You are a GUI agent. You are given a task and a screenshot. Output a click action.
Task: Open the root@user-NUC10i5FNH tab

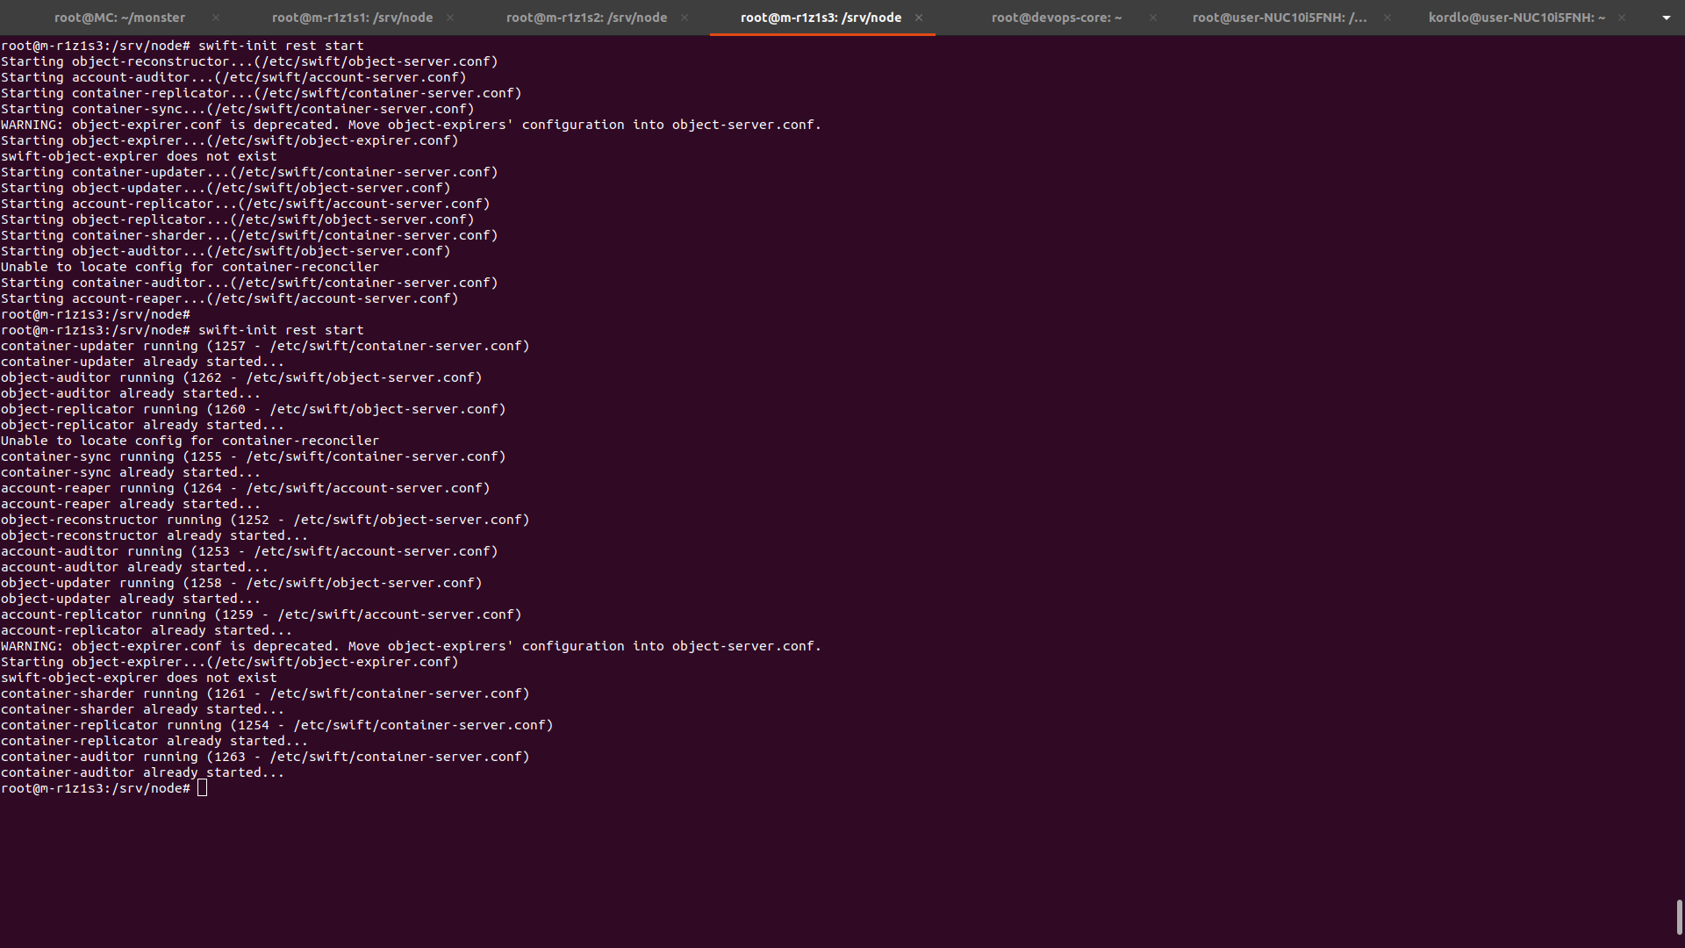[x=1279, y=18]
